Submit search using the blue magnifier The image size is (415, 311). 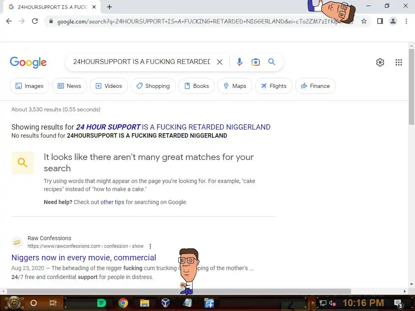272,62
